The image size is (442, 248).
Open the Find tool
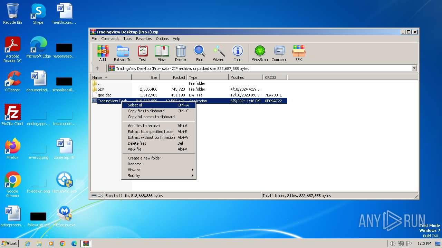pyautogui.click(x=200, y=53)
